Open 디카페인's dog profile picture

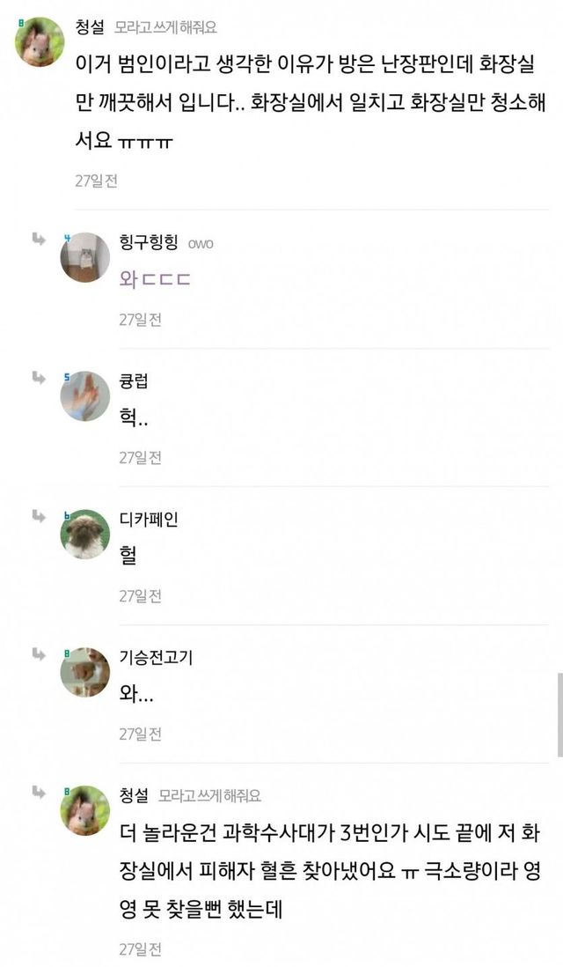[85, 534]
